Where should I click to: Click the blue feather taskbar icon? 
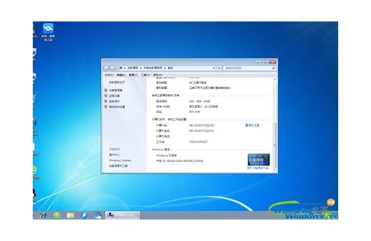tap(84, 215)
